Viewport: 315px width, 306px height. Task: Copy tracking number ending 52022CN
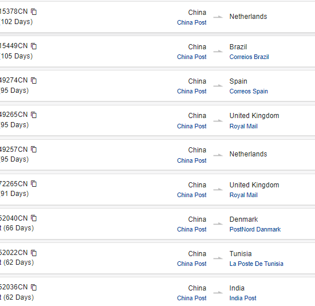click(x=34, y=253)
